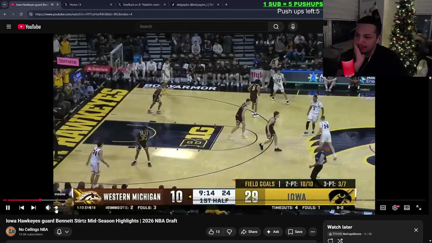The image size is (432, 243).
Task: Go to YouTube home via logo
Action: pos(29,27)
